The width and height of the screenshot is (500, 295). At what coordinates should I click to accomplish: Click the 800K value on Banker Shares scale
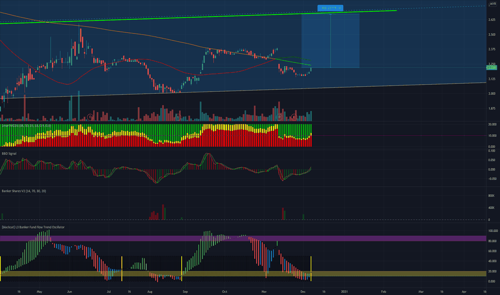491,195
